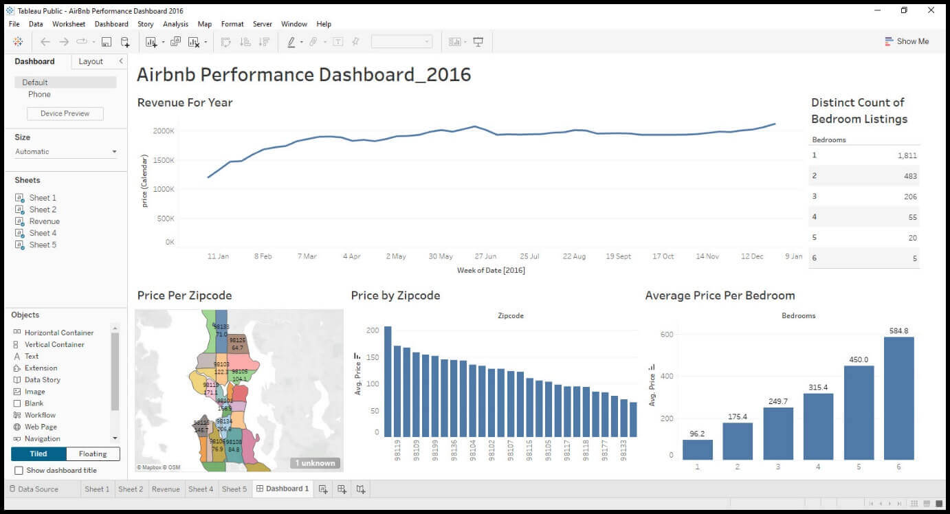Switch object placement to Floating mode

92,454
